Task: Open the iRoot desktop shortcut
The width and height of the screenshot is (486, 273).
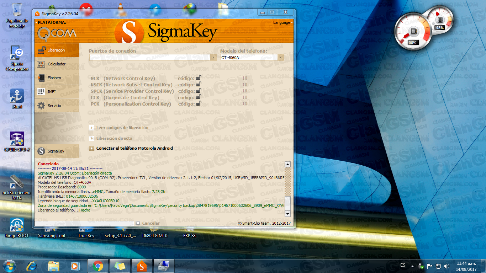Action: tap(17, 98)
